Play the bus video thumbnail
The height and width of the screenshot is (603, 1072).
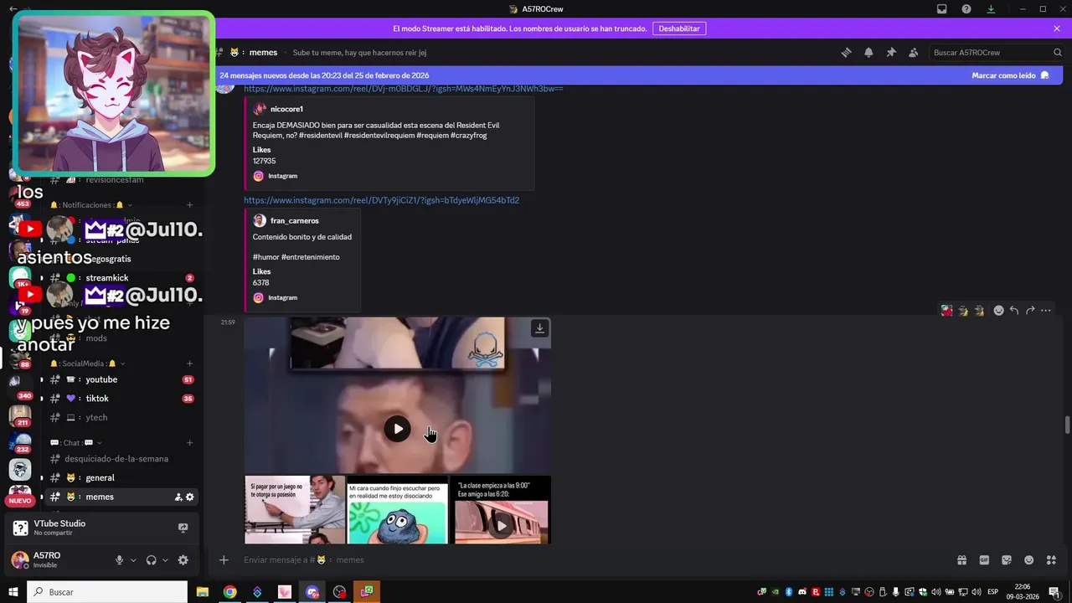coord(501,525)
